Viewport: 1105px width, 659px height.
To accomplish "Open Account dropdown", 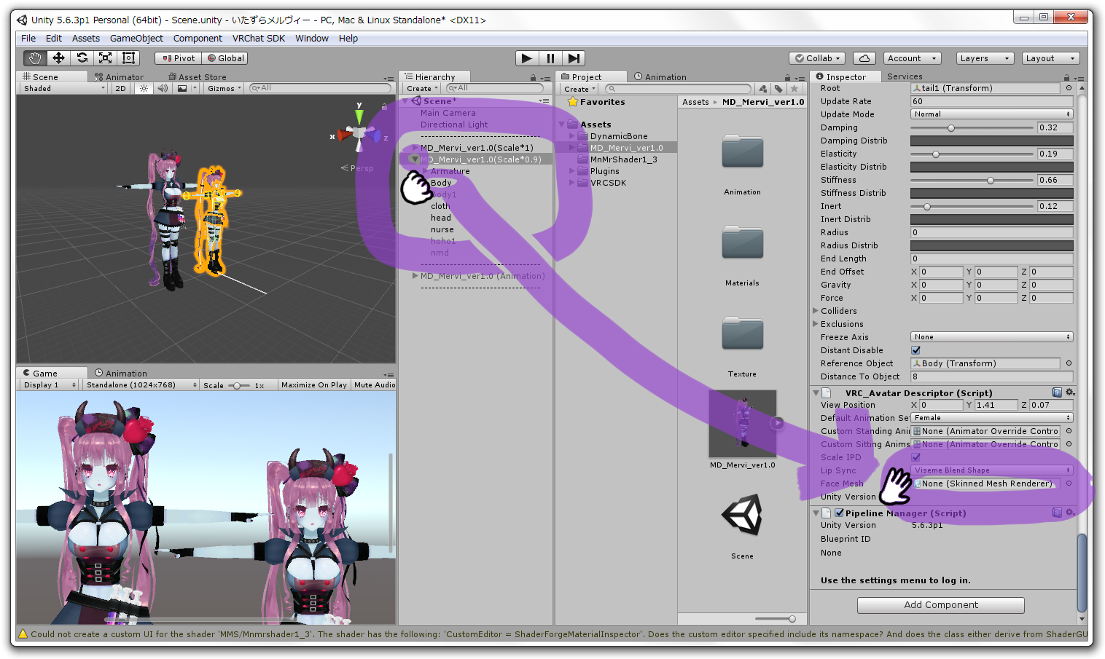I will pyautogui.click(x=911, y=58).
